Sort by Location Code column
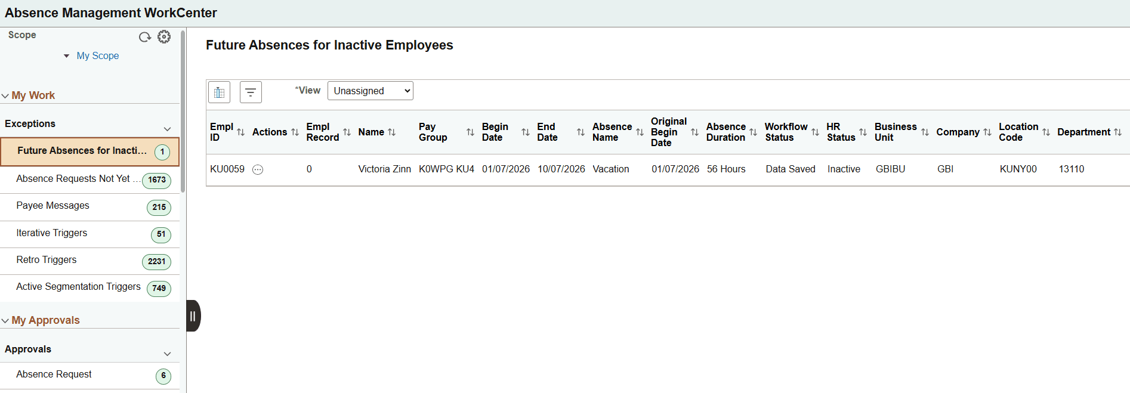The width and height of the screenshot is (1130, 393). coord(1046,132)
